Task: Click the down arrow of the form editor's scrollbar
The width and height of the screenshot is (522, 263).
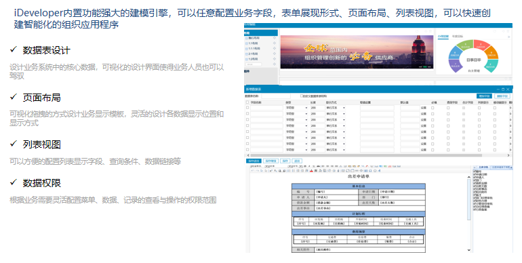Action: click(469, 250)
